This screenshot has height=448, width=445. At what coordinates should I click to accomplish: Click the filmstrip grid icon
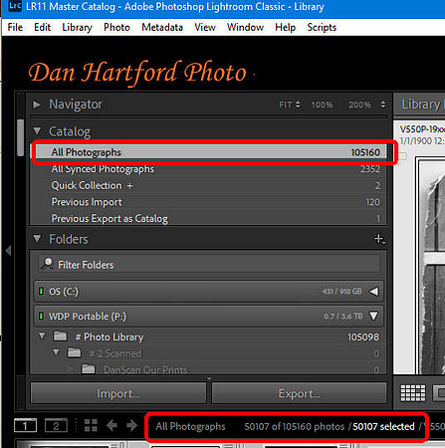pyautogui.click(x=91, y=425)
